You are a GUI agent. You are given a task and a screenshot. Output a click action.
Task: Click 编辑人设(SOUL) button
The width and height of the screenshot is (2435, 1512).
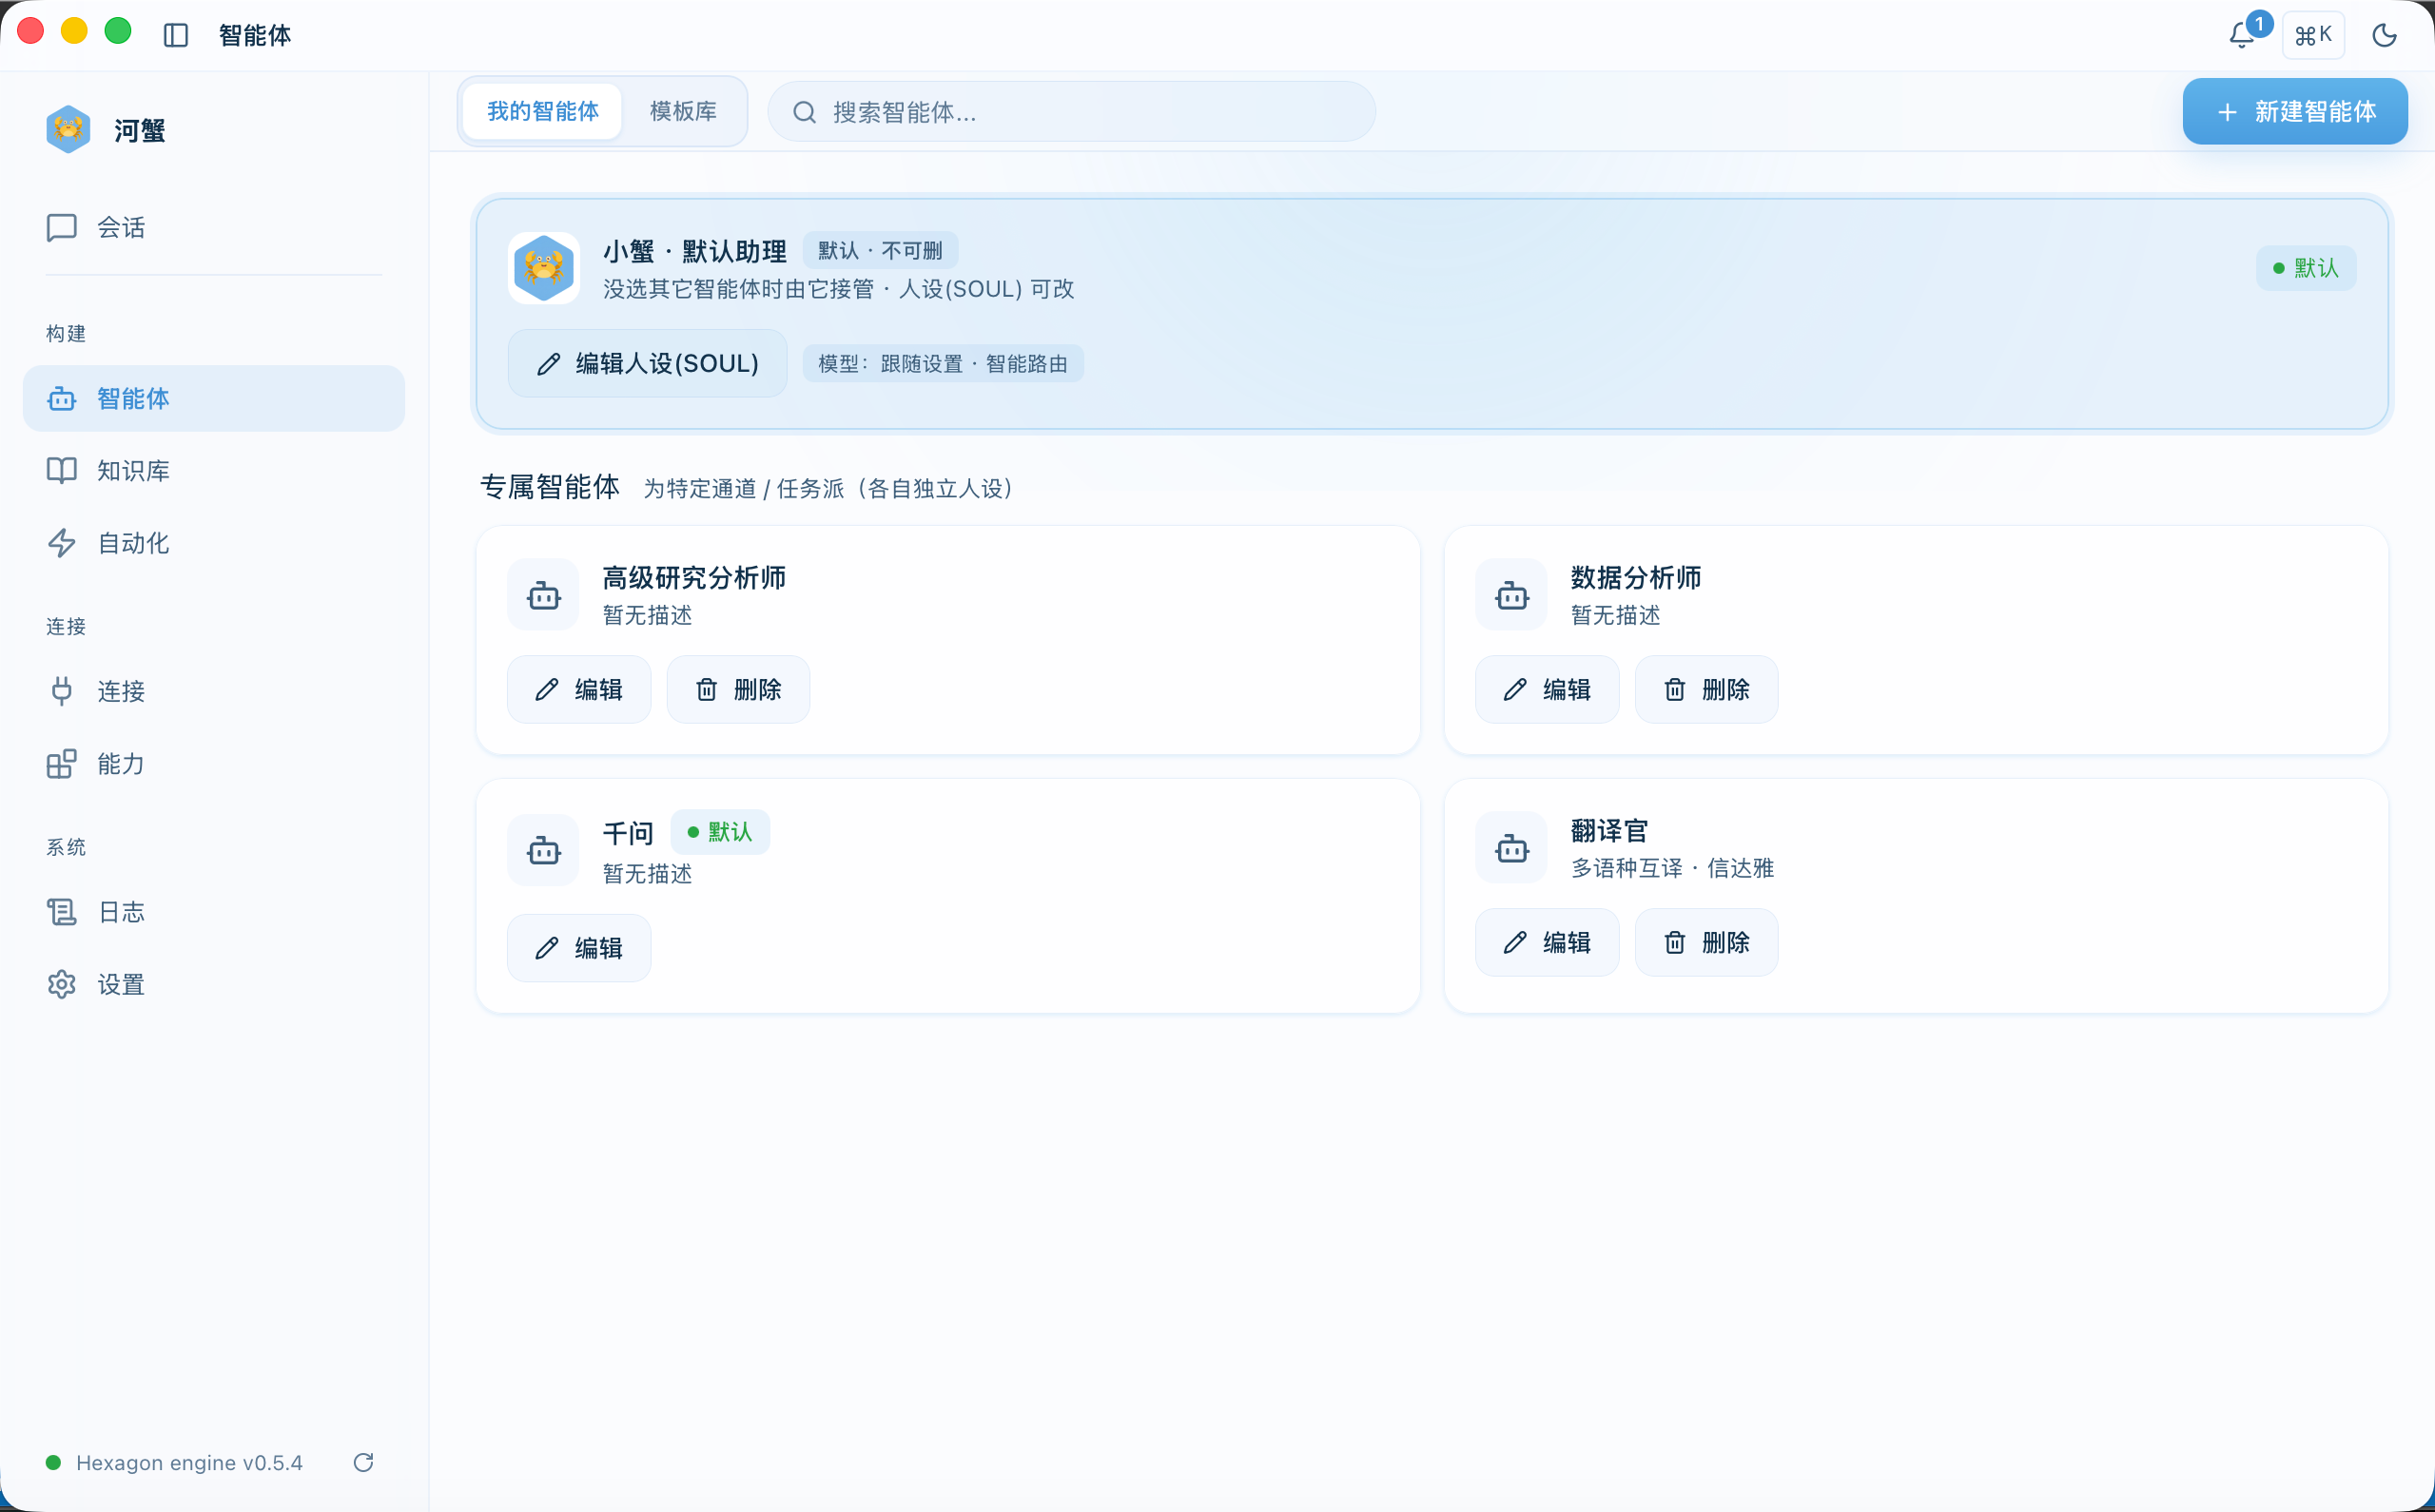click(647, 364)
